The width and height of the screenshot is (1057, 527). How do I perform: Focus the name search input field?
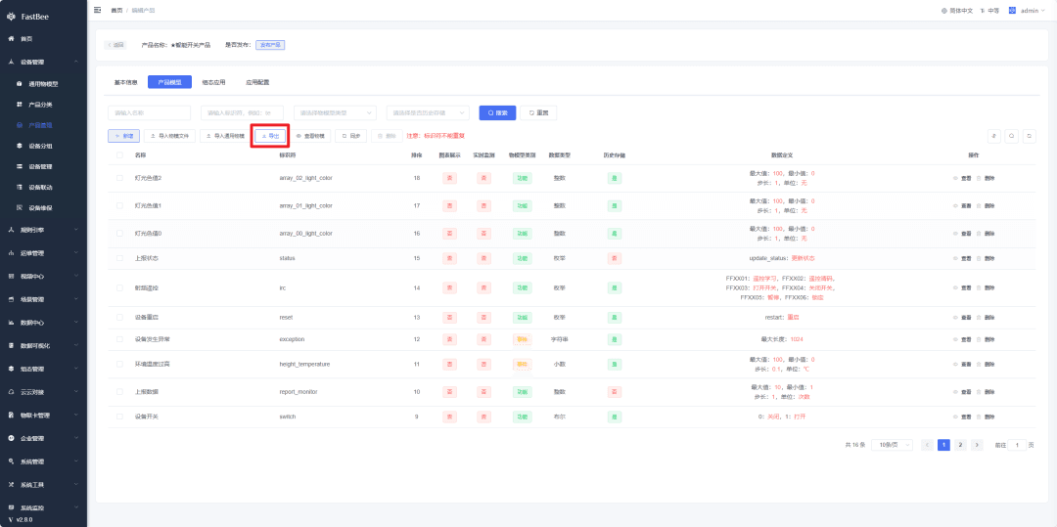coord(149,113)
